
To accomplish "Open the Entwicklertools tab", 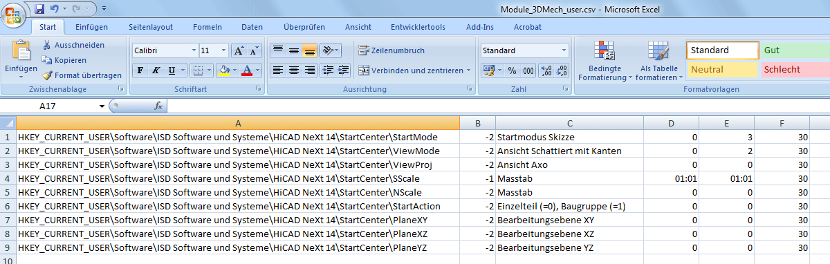I will tap(418, 27).
